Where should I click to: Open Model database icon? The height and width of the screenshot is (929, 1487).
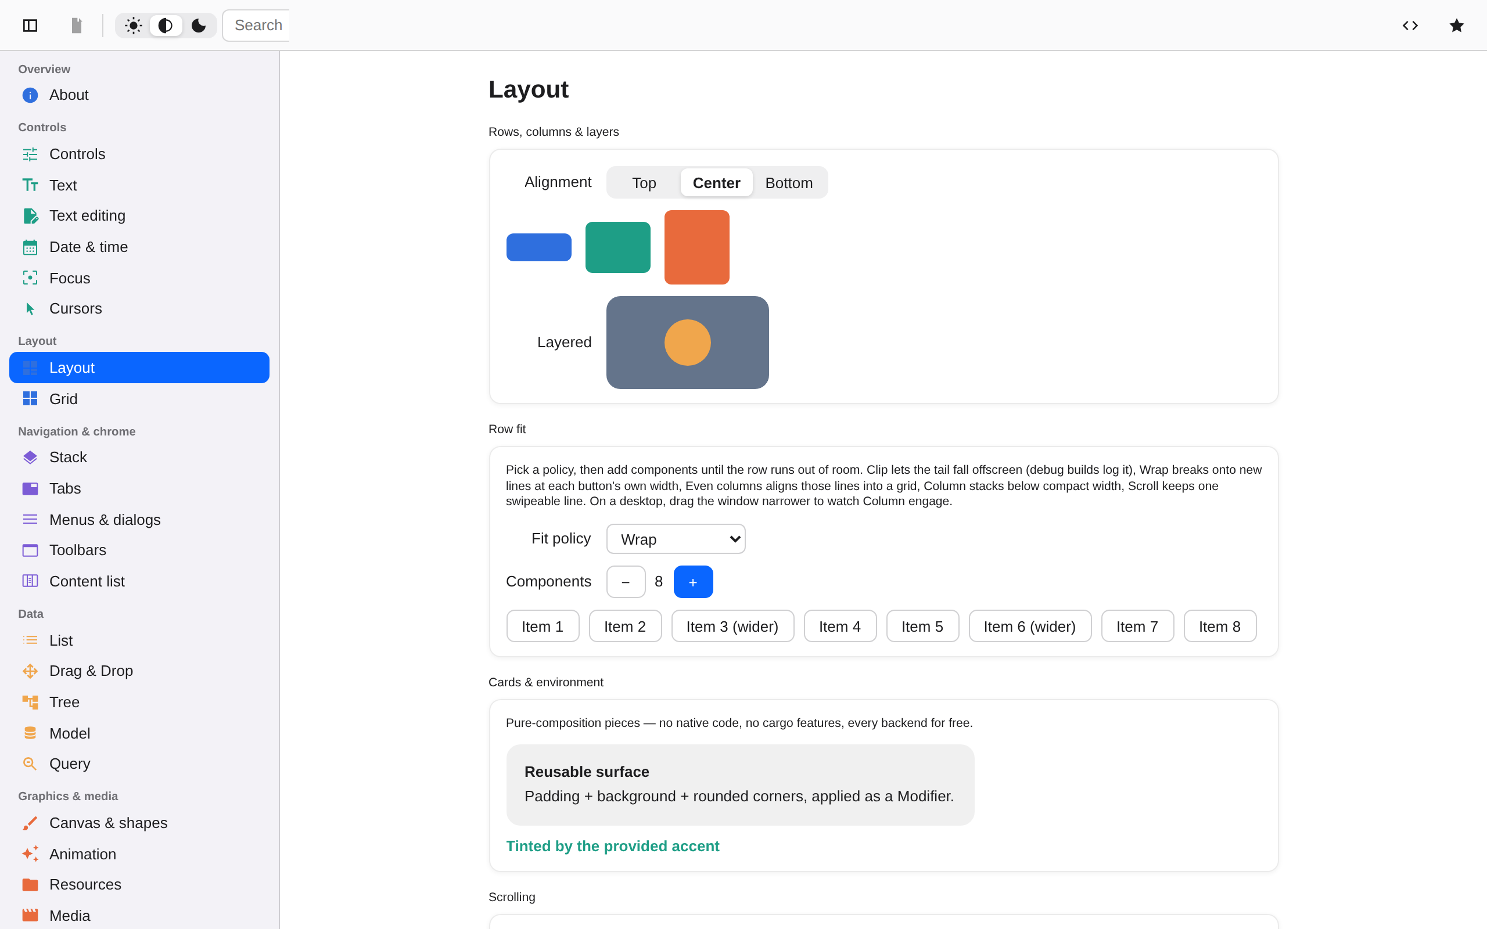pos(30,733)
